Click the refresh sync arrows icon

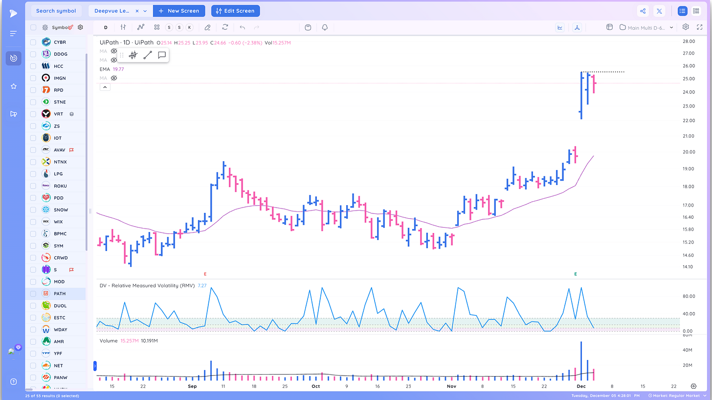tap(225, 27)
